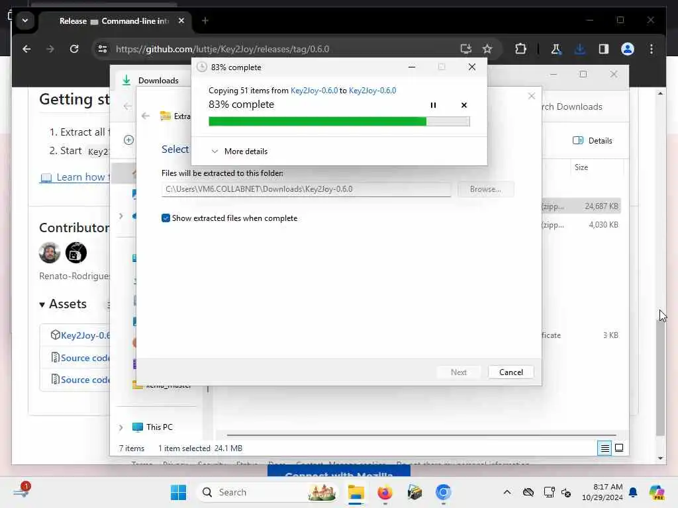
Task: Toggle Chrome side panel icon
Action: pos(604,49)
